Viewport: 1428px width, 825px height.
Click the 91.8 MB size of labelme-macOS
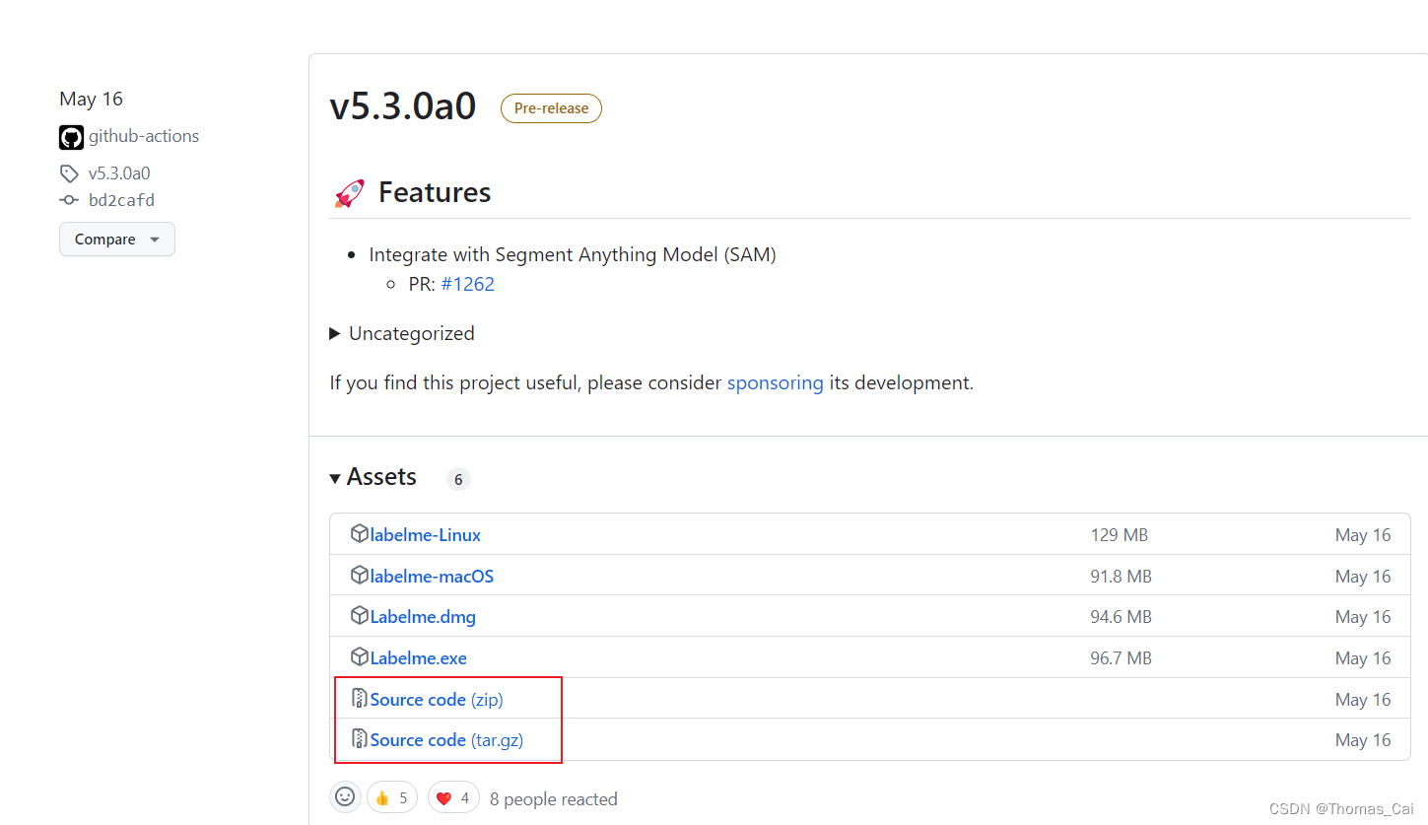click(x=1121, y=577)
